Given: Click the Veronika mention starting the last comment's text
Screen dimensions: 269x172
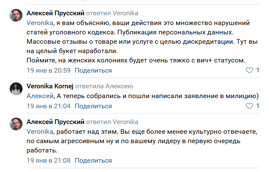Looking at the screenshot, I should pos(39,132).
